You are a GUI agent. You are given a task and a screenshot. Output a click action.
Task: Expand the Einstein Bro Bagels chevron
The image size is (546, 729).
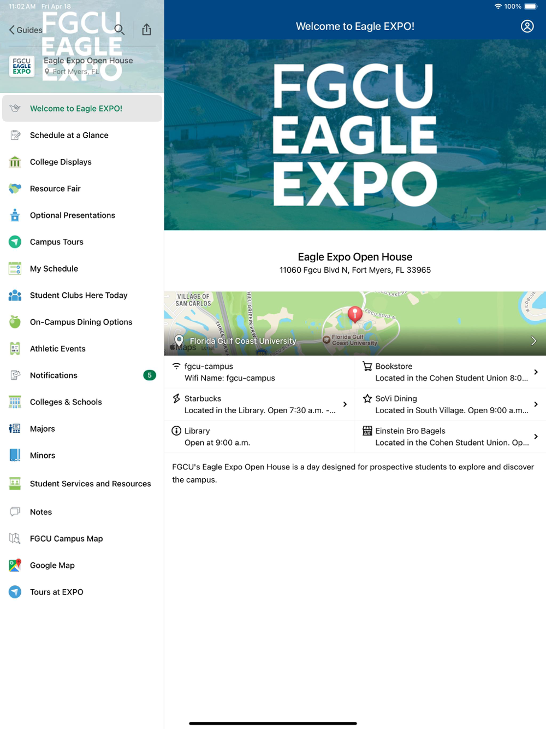coord(536,437)
